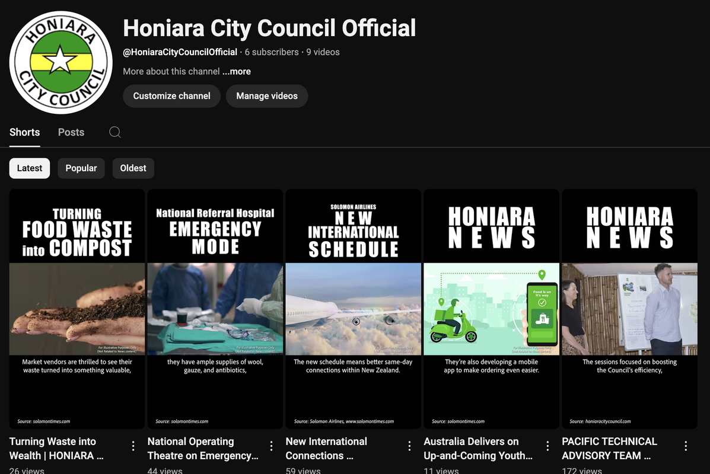
Task: Click the 172 views label
Action: (x=582, y=470)
